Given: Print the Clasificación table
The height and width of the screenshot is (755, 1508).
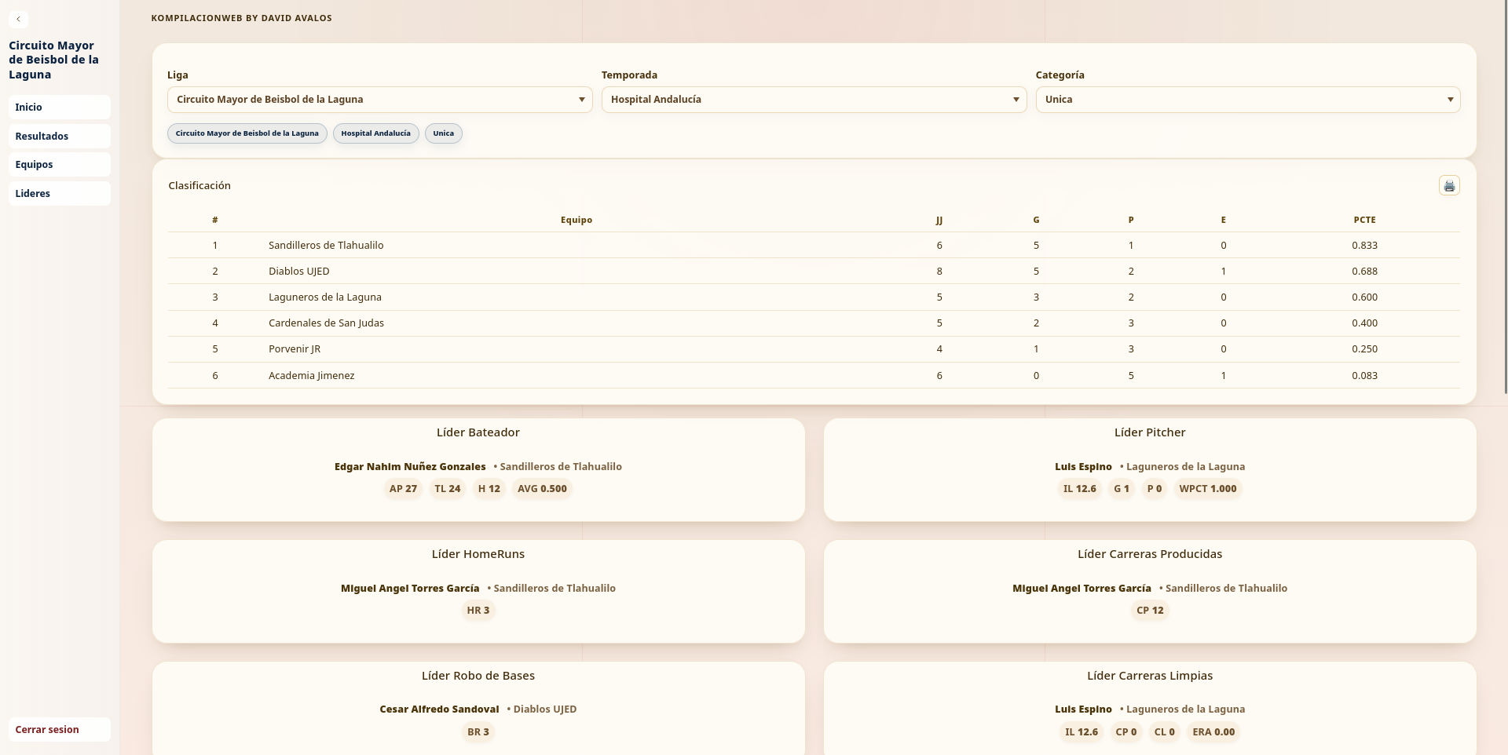Looking at the screenshot, I should click(x=1449, y=185).
